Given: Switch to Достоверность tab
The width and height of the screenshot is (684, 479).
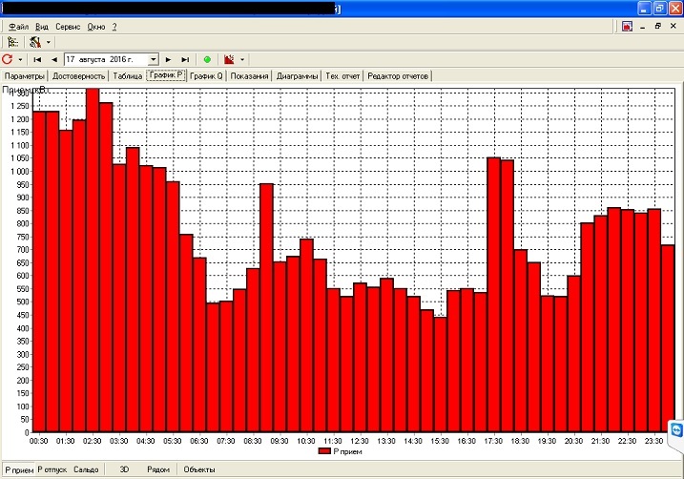Looking at the screenshot, I should point(79,76).
